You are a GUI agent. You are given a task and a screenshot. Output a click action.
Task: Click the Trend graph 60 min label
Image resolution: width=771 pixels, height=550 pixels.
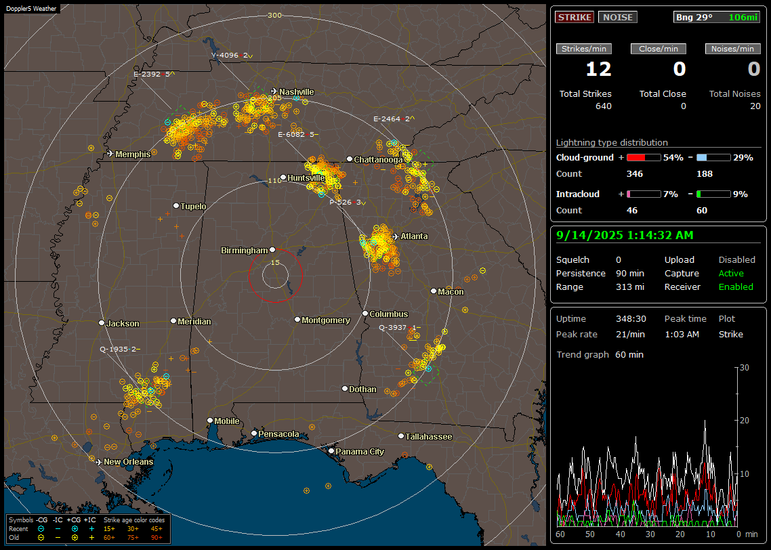coord(600,355)
